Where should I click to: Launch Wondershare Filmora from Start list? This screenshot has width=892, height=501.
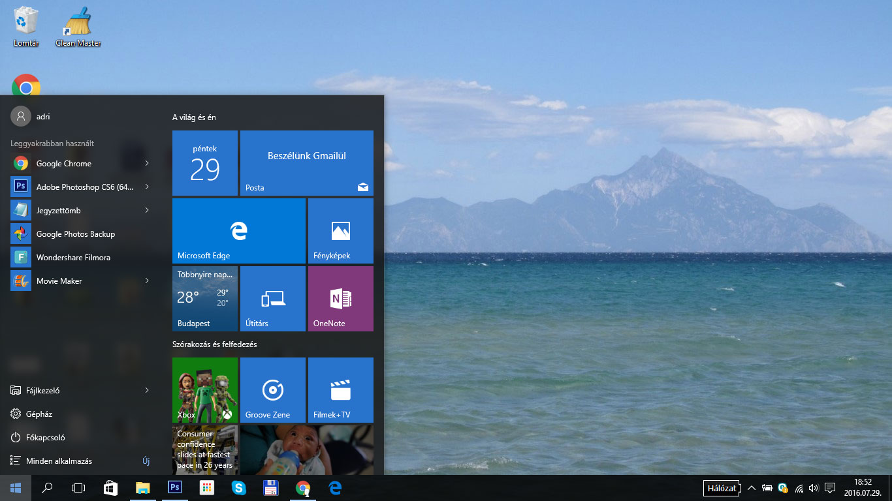pos(82,257)
